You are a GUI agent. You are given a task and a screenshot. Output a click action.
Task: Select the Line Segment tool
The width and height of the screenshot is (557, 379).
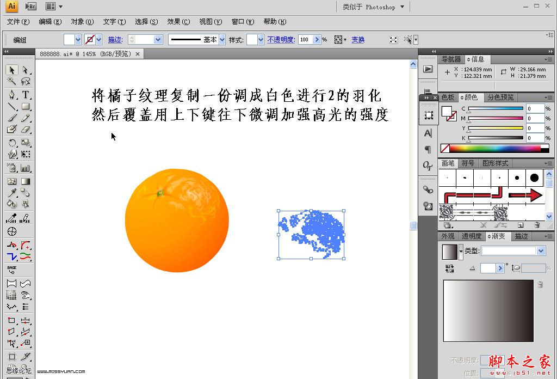12,106
